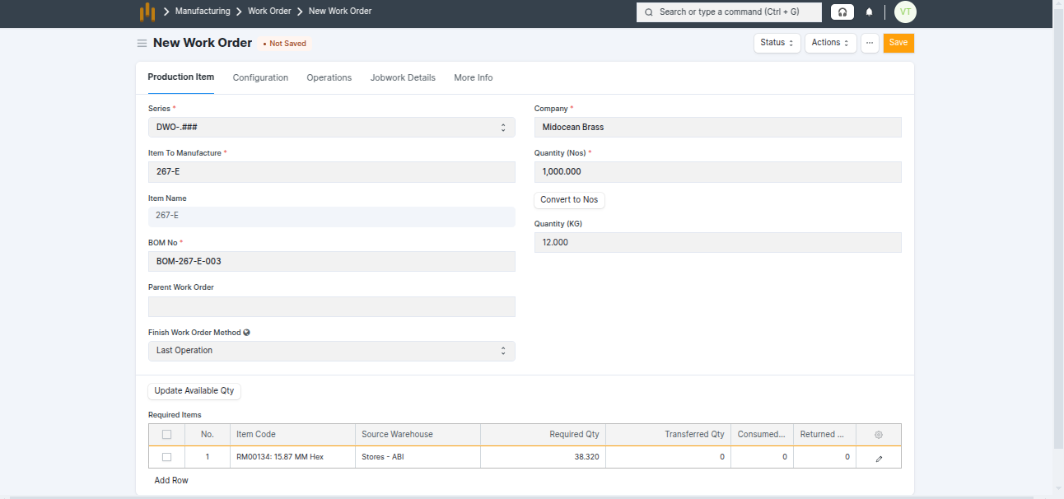Open the three-dots more options menu
The height and width of the screenshot is (499, 1064).
(x=870, y=43)
